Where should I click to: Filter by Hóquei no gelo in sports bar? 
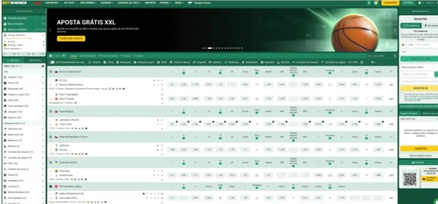pos(144,62)
